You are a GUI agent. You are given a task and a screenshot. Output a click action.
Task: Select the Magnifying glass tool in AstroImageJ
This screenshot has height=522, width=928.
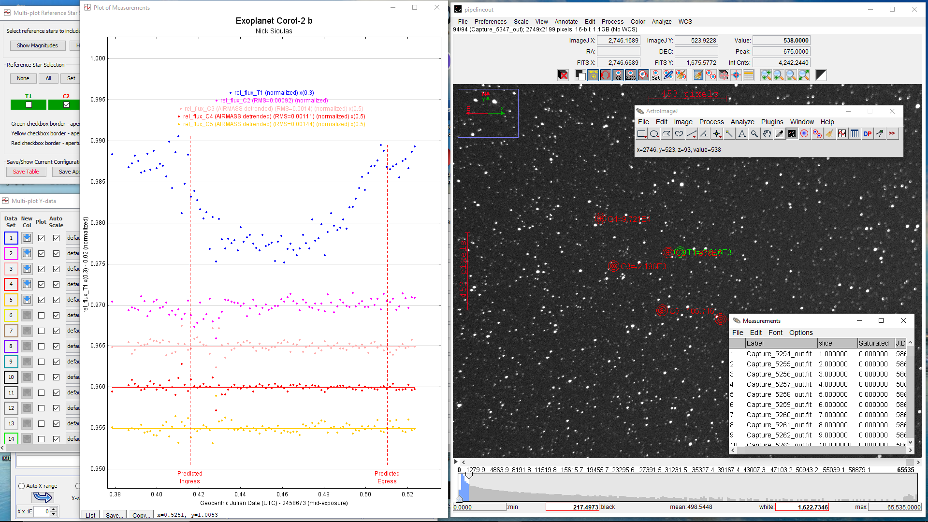[x=754, y=134]
